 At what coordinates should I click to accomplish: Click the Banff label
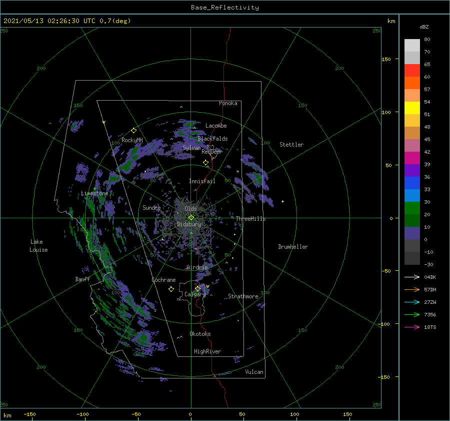tap(82, 279)
